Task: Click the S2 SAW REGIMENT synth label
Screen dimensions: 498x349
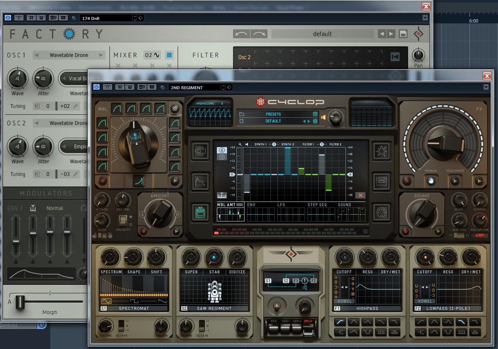Action: (x=214, y=308)
